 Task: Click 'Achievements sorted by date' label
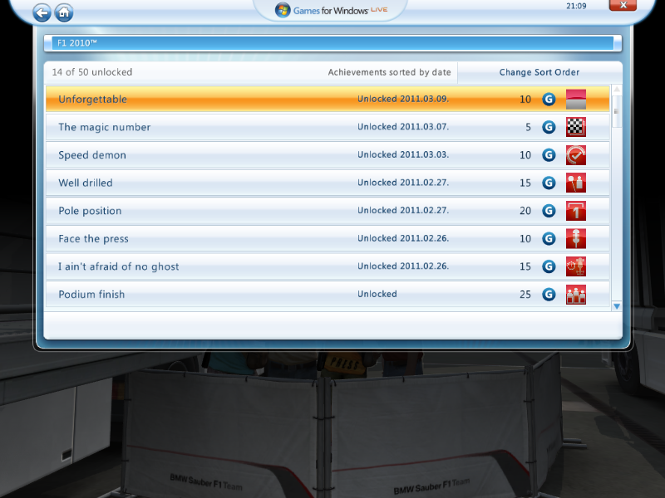(389, 72)
